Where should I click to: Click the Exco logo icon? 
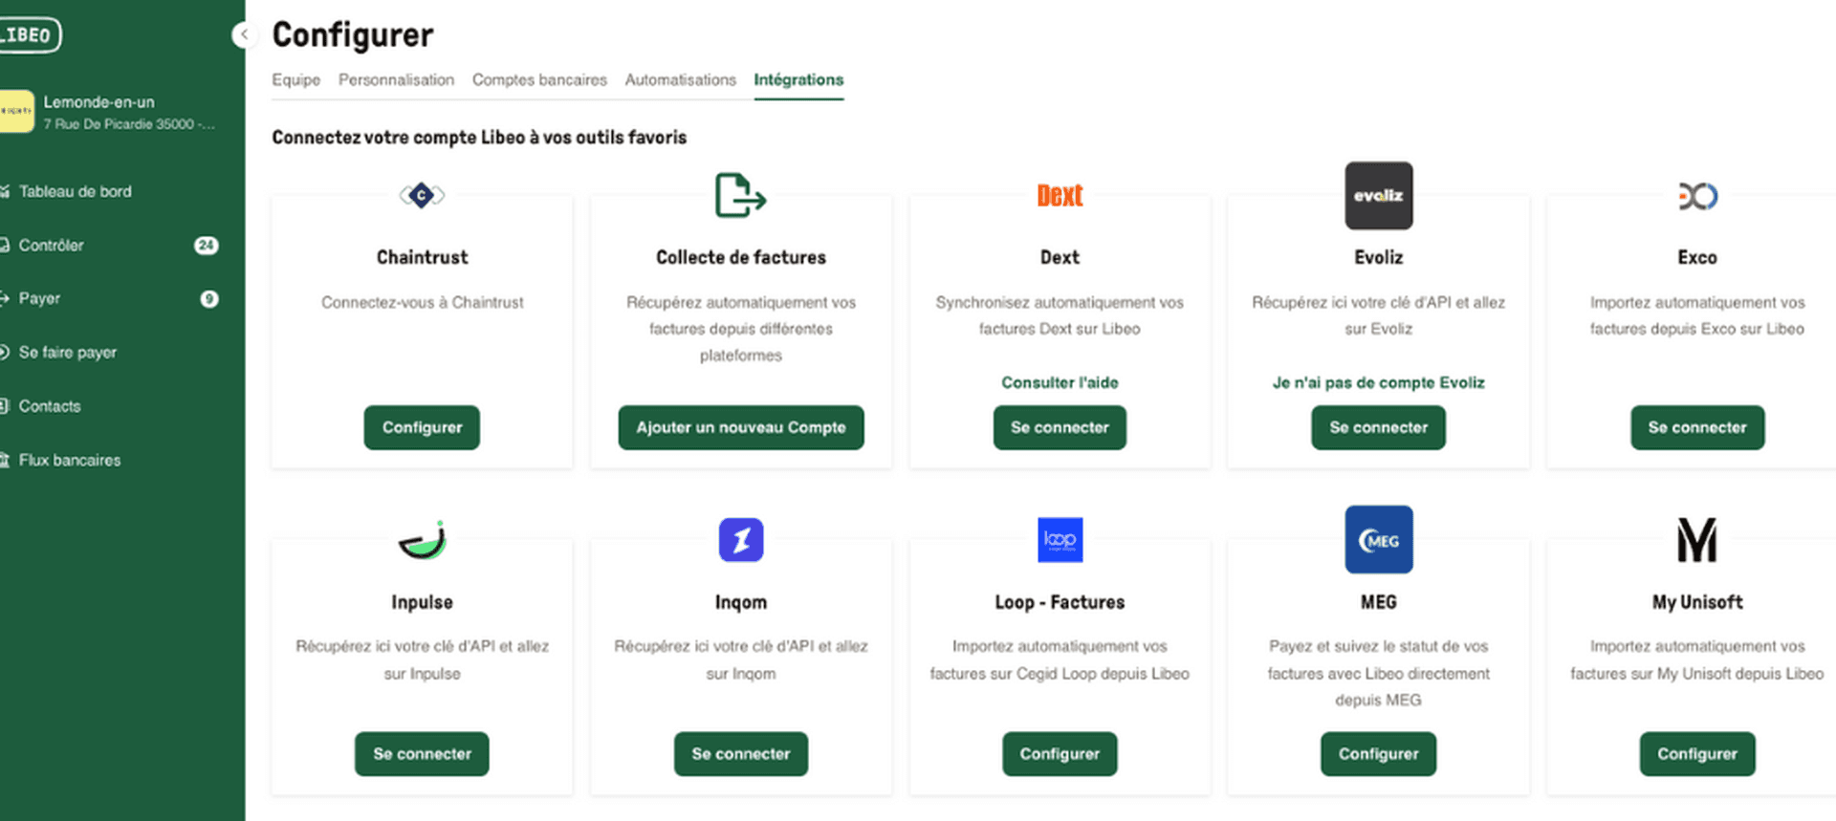click(x=1697, y=196)
